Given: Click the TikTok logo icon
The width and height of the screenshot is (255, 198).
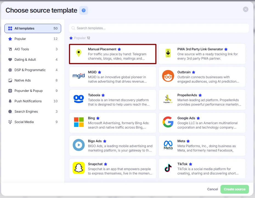Looking at the screenshot, I should click(x=168, y=168).
